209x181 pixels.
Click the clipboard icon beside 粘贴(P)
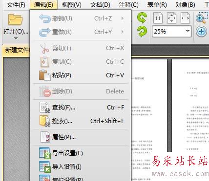pos(45,75)
